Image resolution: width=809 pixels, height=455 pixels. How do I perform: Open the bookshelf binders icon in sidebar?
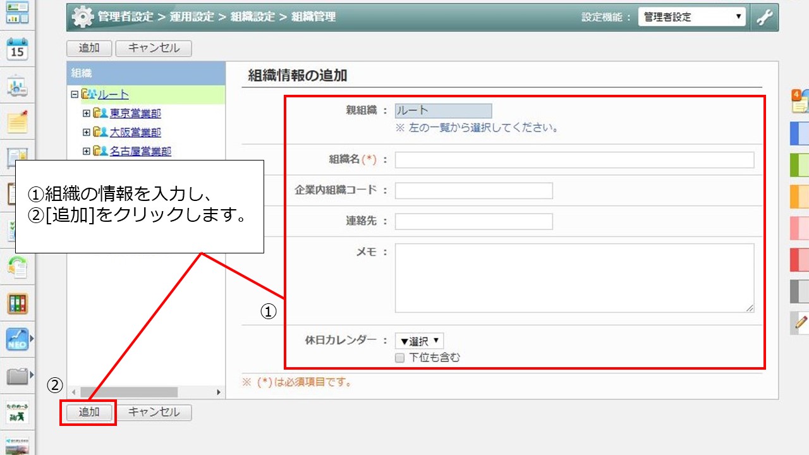[x=17, y=304]
